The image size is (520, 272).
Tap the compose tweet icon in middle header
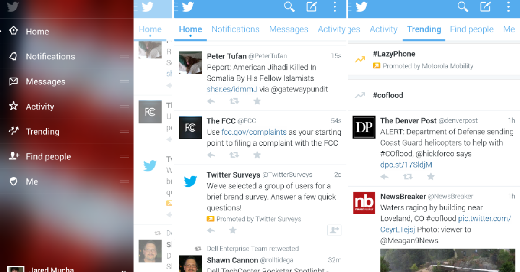[312, 7]
